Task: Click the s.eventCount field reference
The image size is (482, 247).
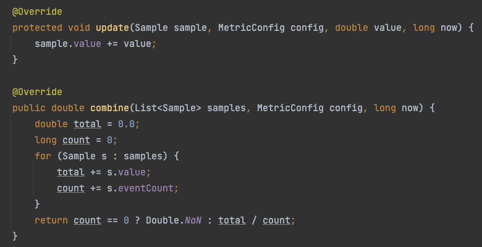Action: point(140,188)
